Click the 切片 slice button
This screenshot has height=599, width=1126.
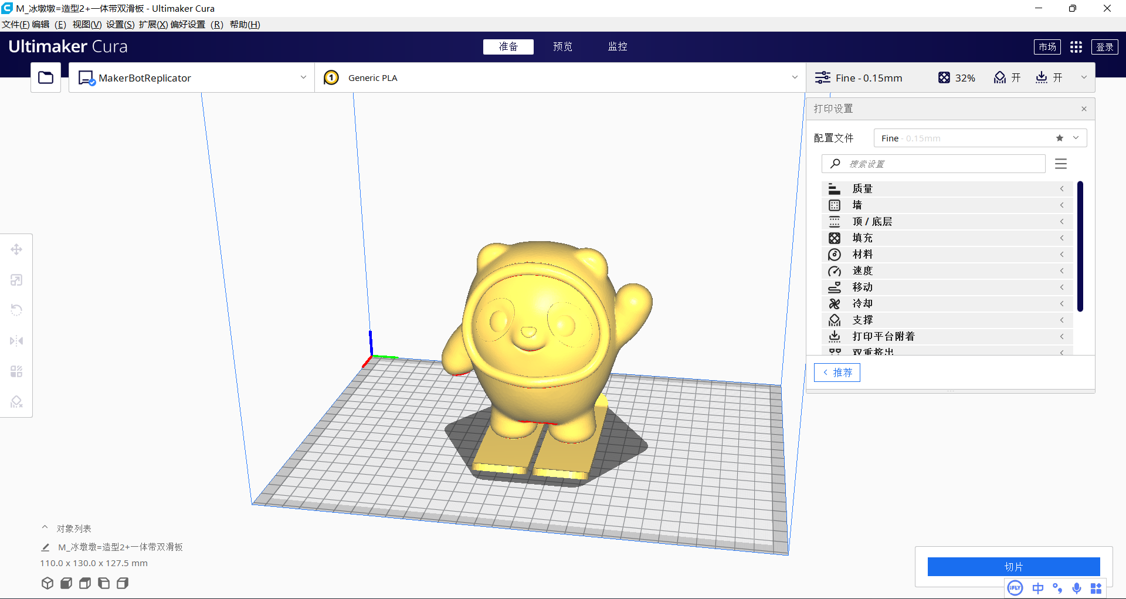1013,567
